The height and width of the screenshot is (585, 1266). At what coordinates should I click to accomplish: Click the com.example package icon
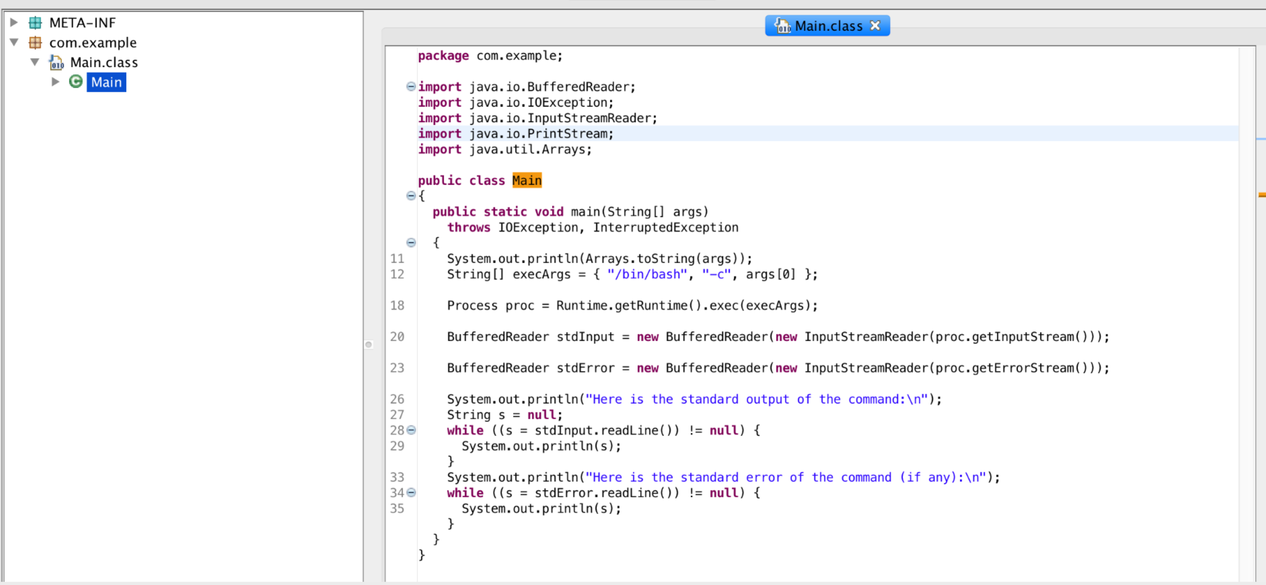pos(35,43)
